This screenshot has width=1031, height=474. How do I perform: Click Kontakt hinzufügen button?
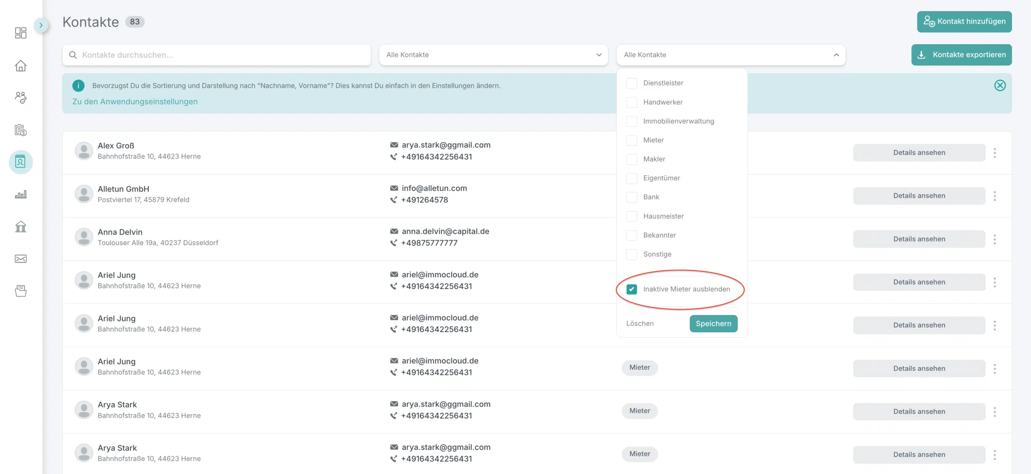point(964,21)
